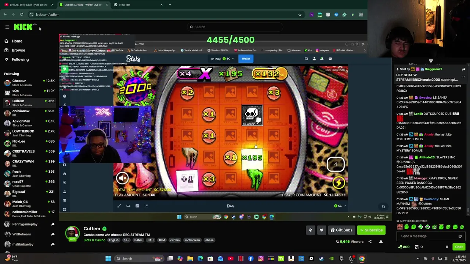Open the emoji picker in chat
470x264 pixels.
pyautogui.click(x=460, y=236)
